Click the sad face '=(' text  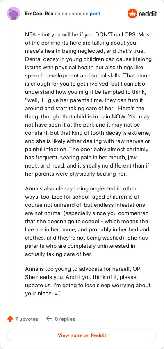pyautogui.click(x=57, y=294)
